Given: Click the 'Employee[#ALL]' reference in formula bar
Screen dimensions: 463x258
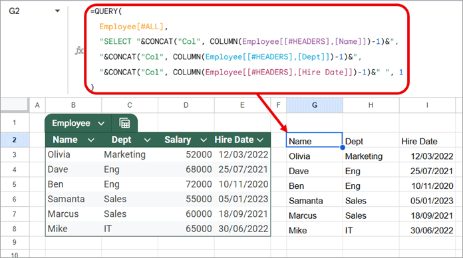Looking at the screenshot, I should click(132, 27).
